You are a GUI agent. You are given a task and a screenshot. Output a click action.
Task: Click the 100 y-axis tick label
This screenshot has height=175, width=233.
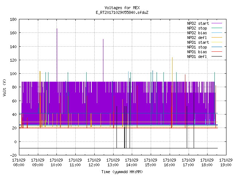pos(13,74)
